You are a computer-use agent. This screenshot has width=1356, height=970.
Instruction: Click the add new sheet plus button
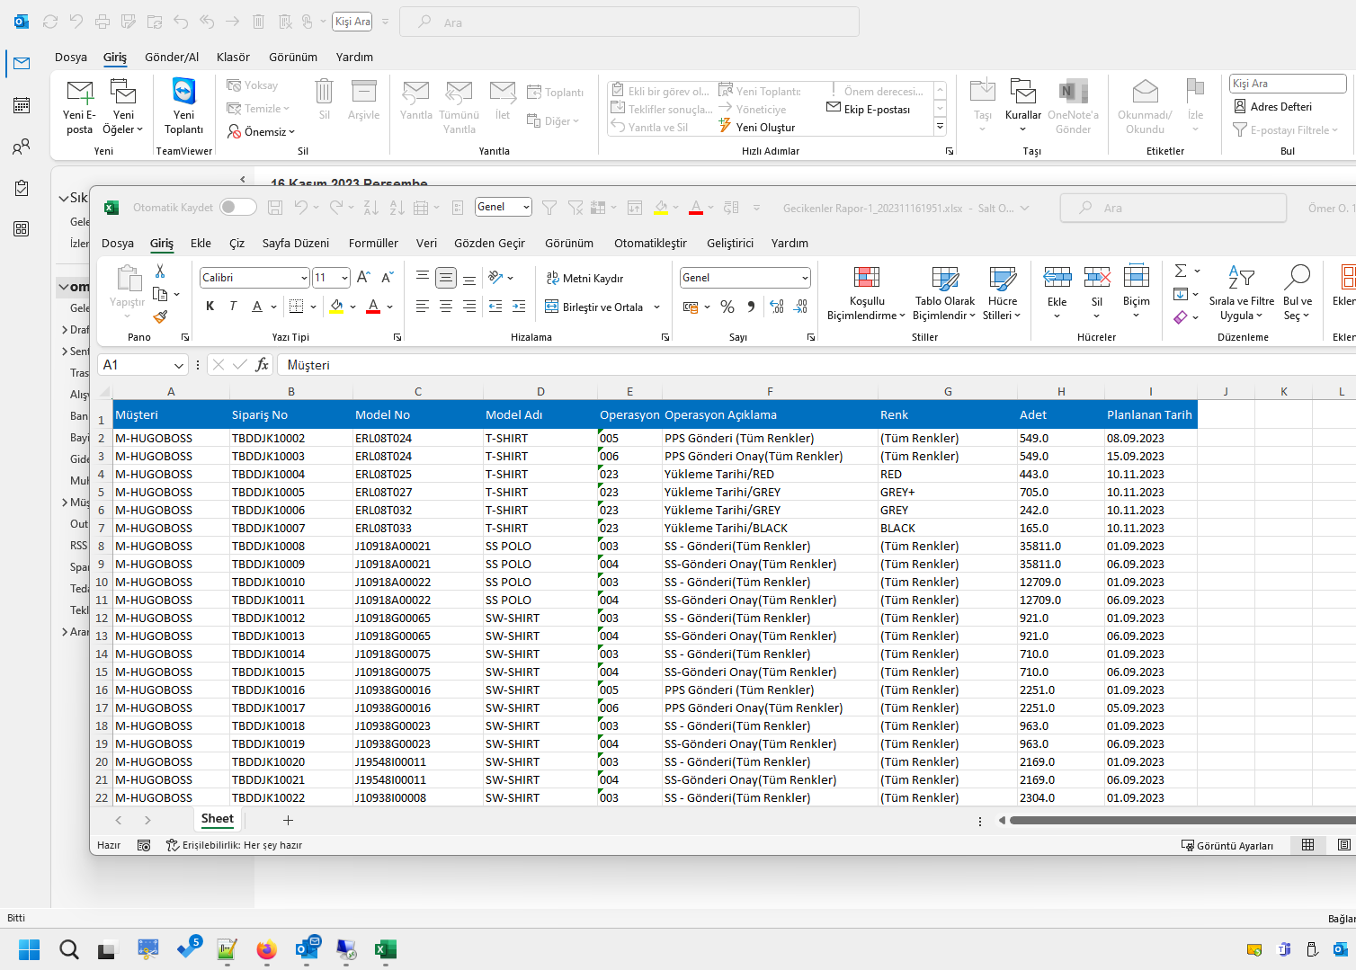288,820
